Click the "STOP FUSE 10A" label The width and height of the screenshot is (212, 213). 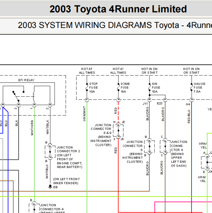(x=93, y=88)
